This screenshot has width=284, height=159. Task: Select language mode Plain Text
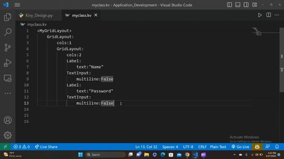(x=218, y=147)
